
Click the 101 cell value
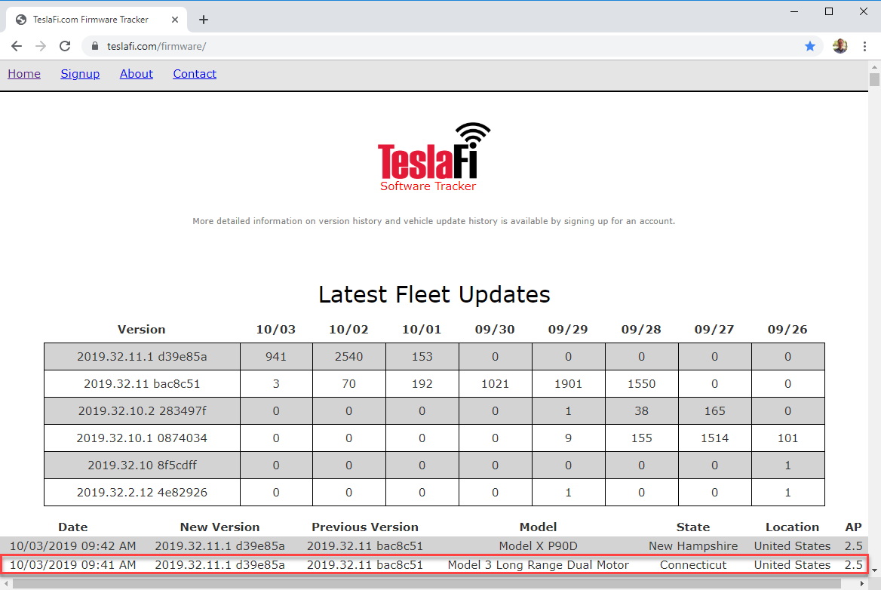click(787, 438)
